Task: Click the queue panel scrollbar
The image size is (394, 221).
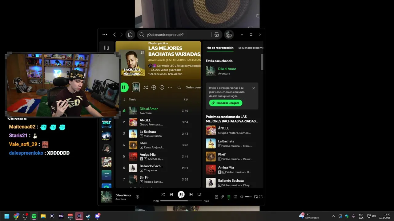Action: [x=262, y=62]
